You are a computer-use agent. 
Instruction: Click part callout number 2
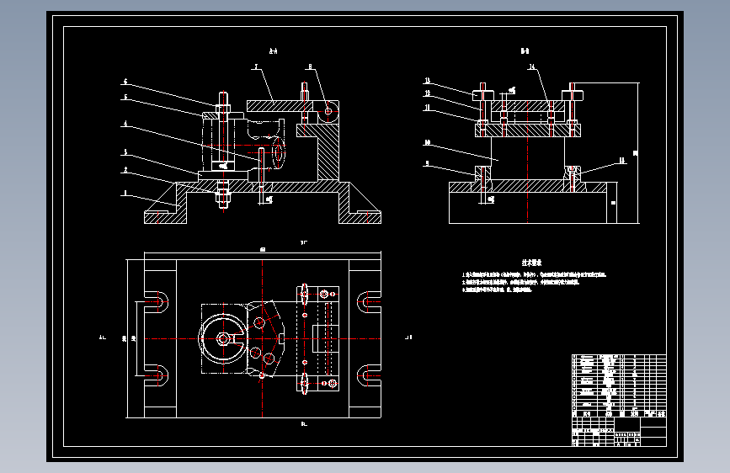(x=125, y=170)
